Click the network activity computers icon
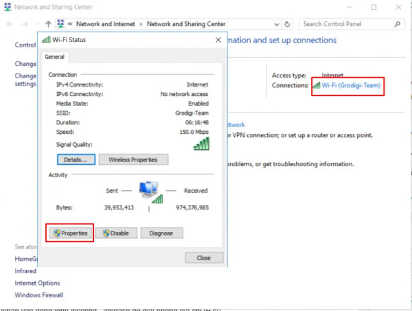412x311 pixels. click(x=150, y=192)
